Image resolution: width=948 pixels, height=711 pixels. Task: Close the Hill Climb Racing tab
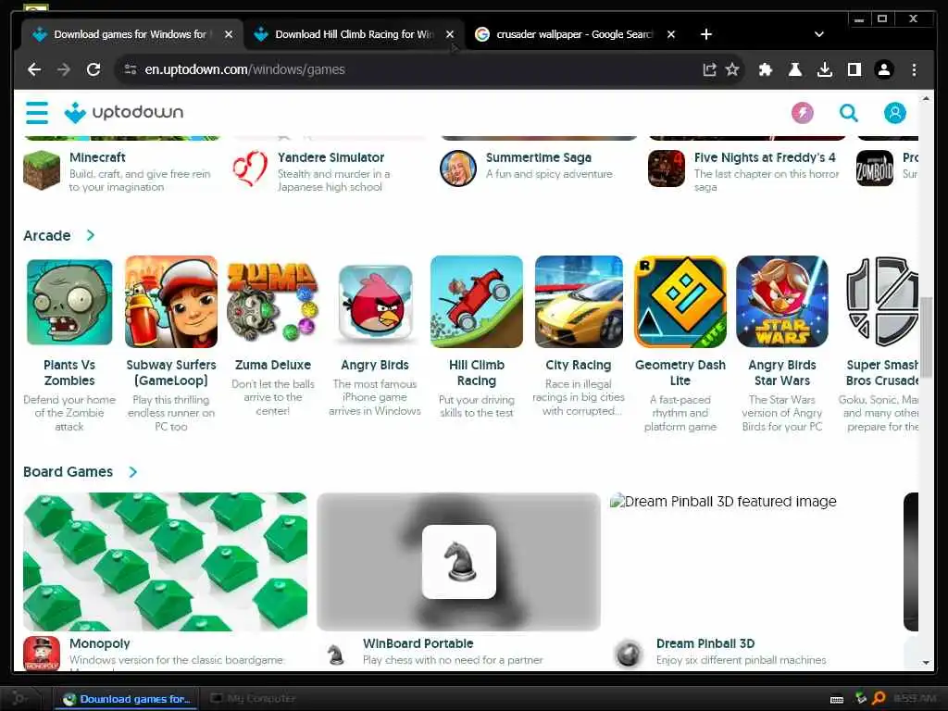tap(450, 34)
